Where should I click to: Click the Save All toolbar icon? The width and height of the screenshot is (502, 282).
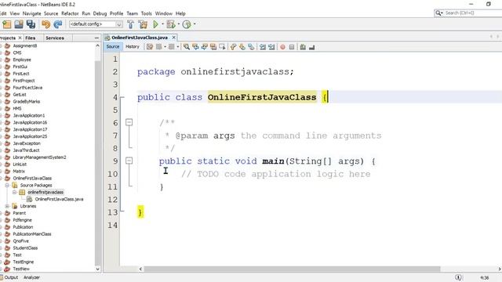click(x=31, y=24)
